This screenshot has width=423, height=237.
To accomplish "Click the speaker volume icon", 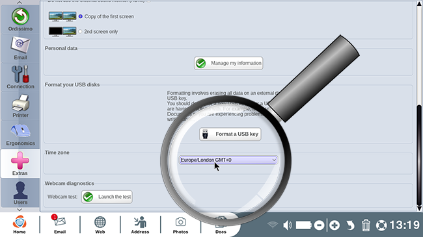I will click(x=287, y=225).
